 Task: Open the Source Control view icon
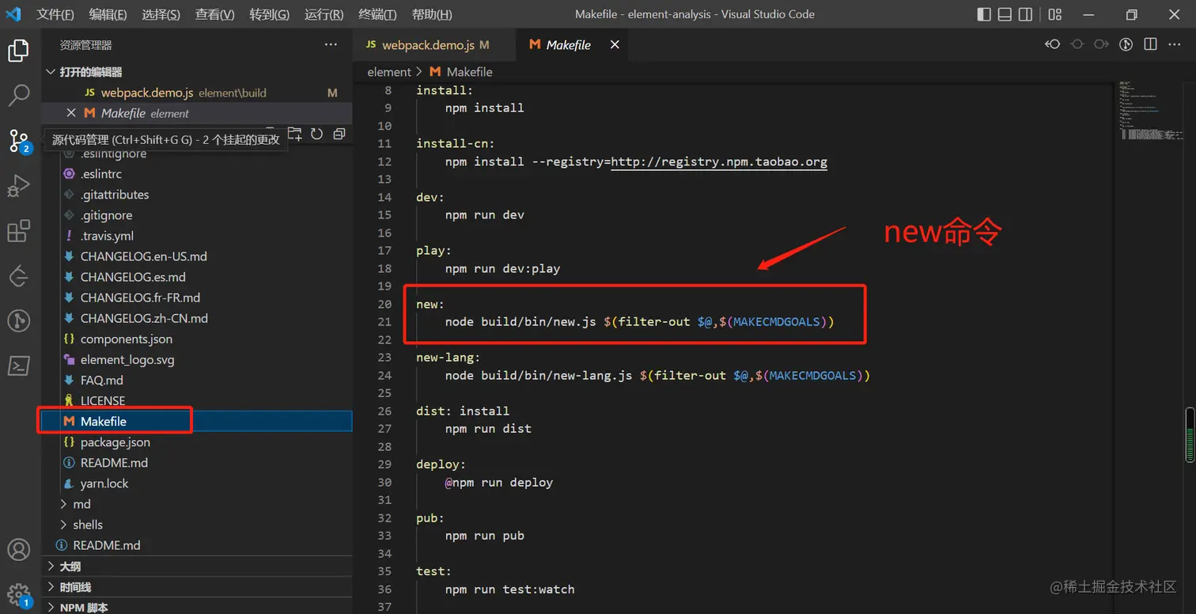point(18,141)
